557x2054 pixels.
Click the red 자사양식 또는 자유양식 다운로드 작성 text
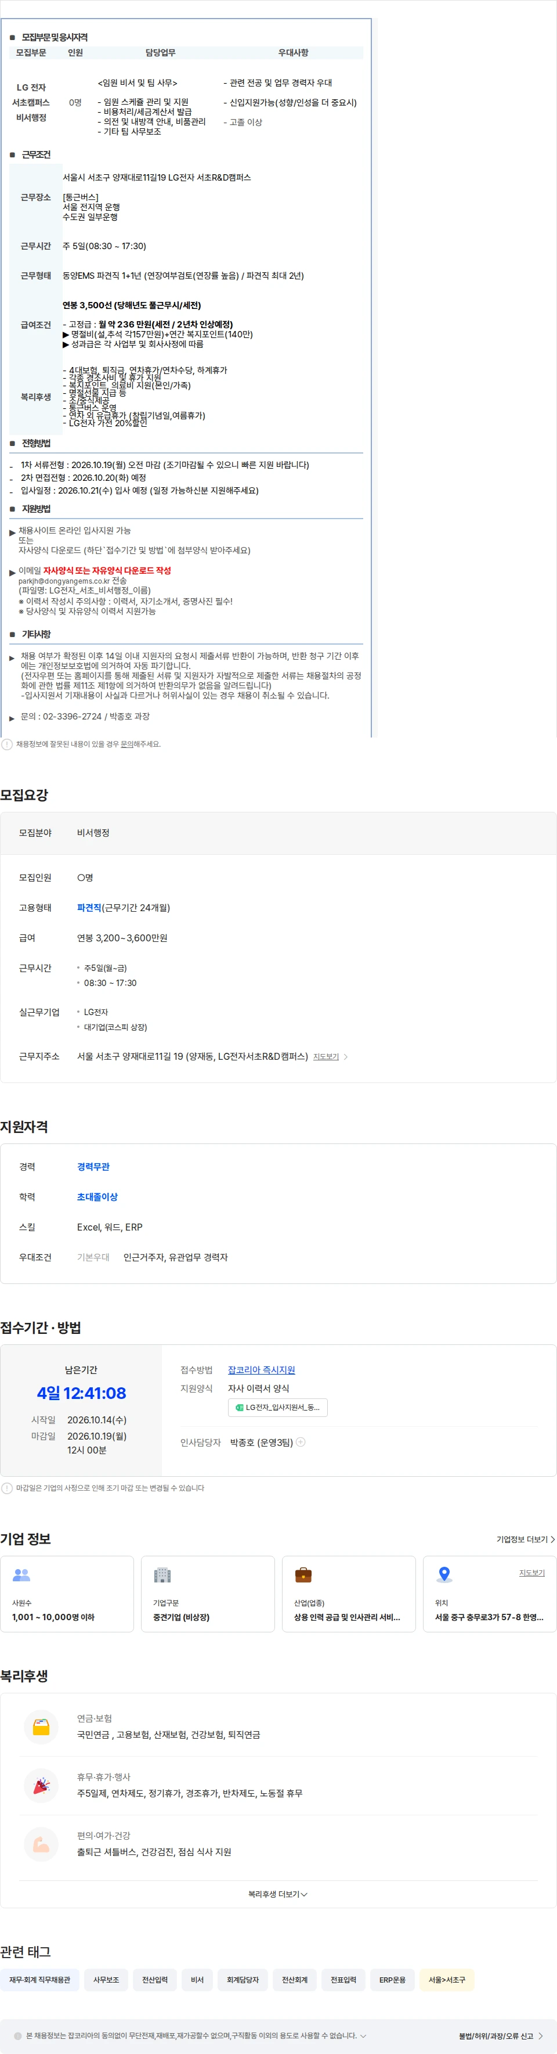pos(107,570)
